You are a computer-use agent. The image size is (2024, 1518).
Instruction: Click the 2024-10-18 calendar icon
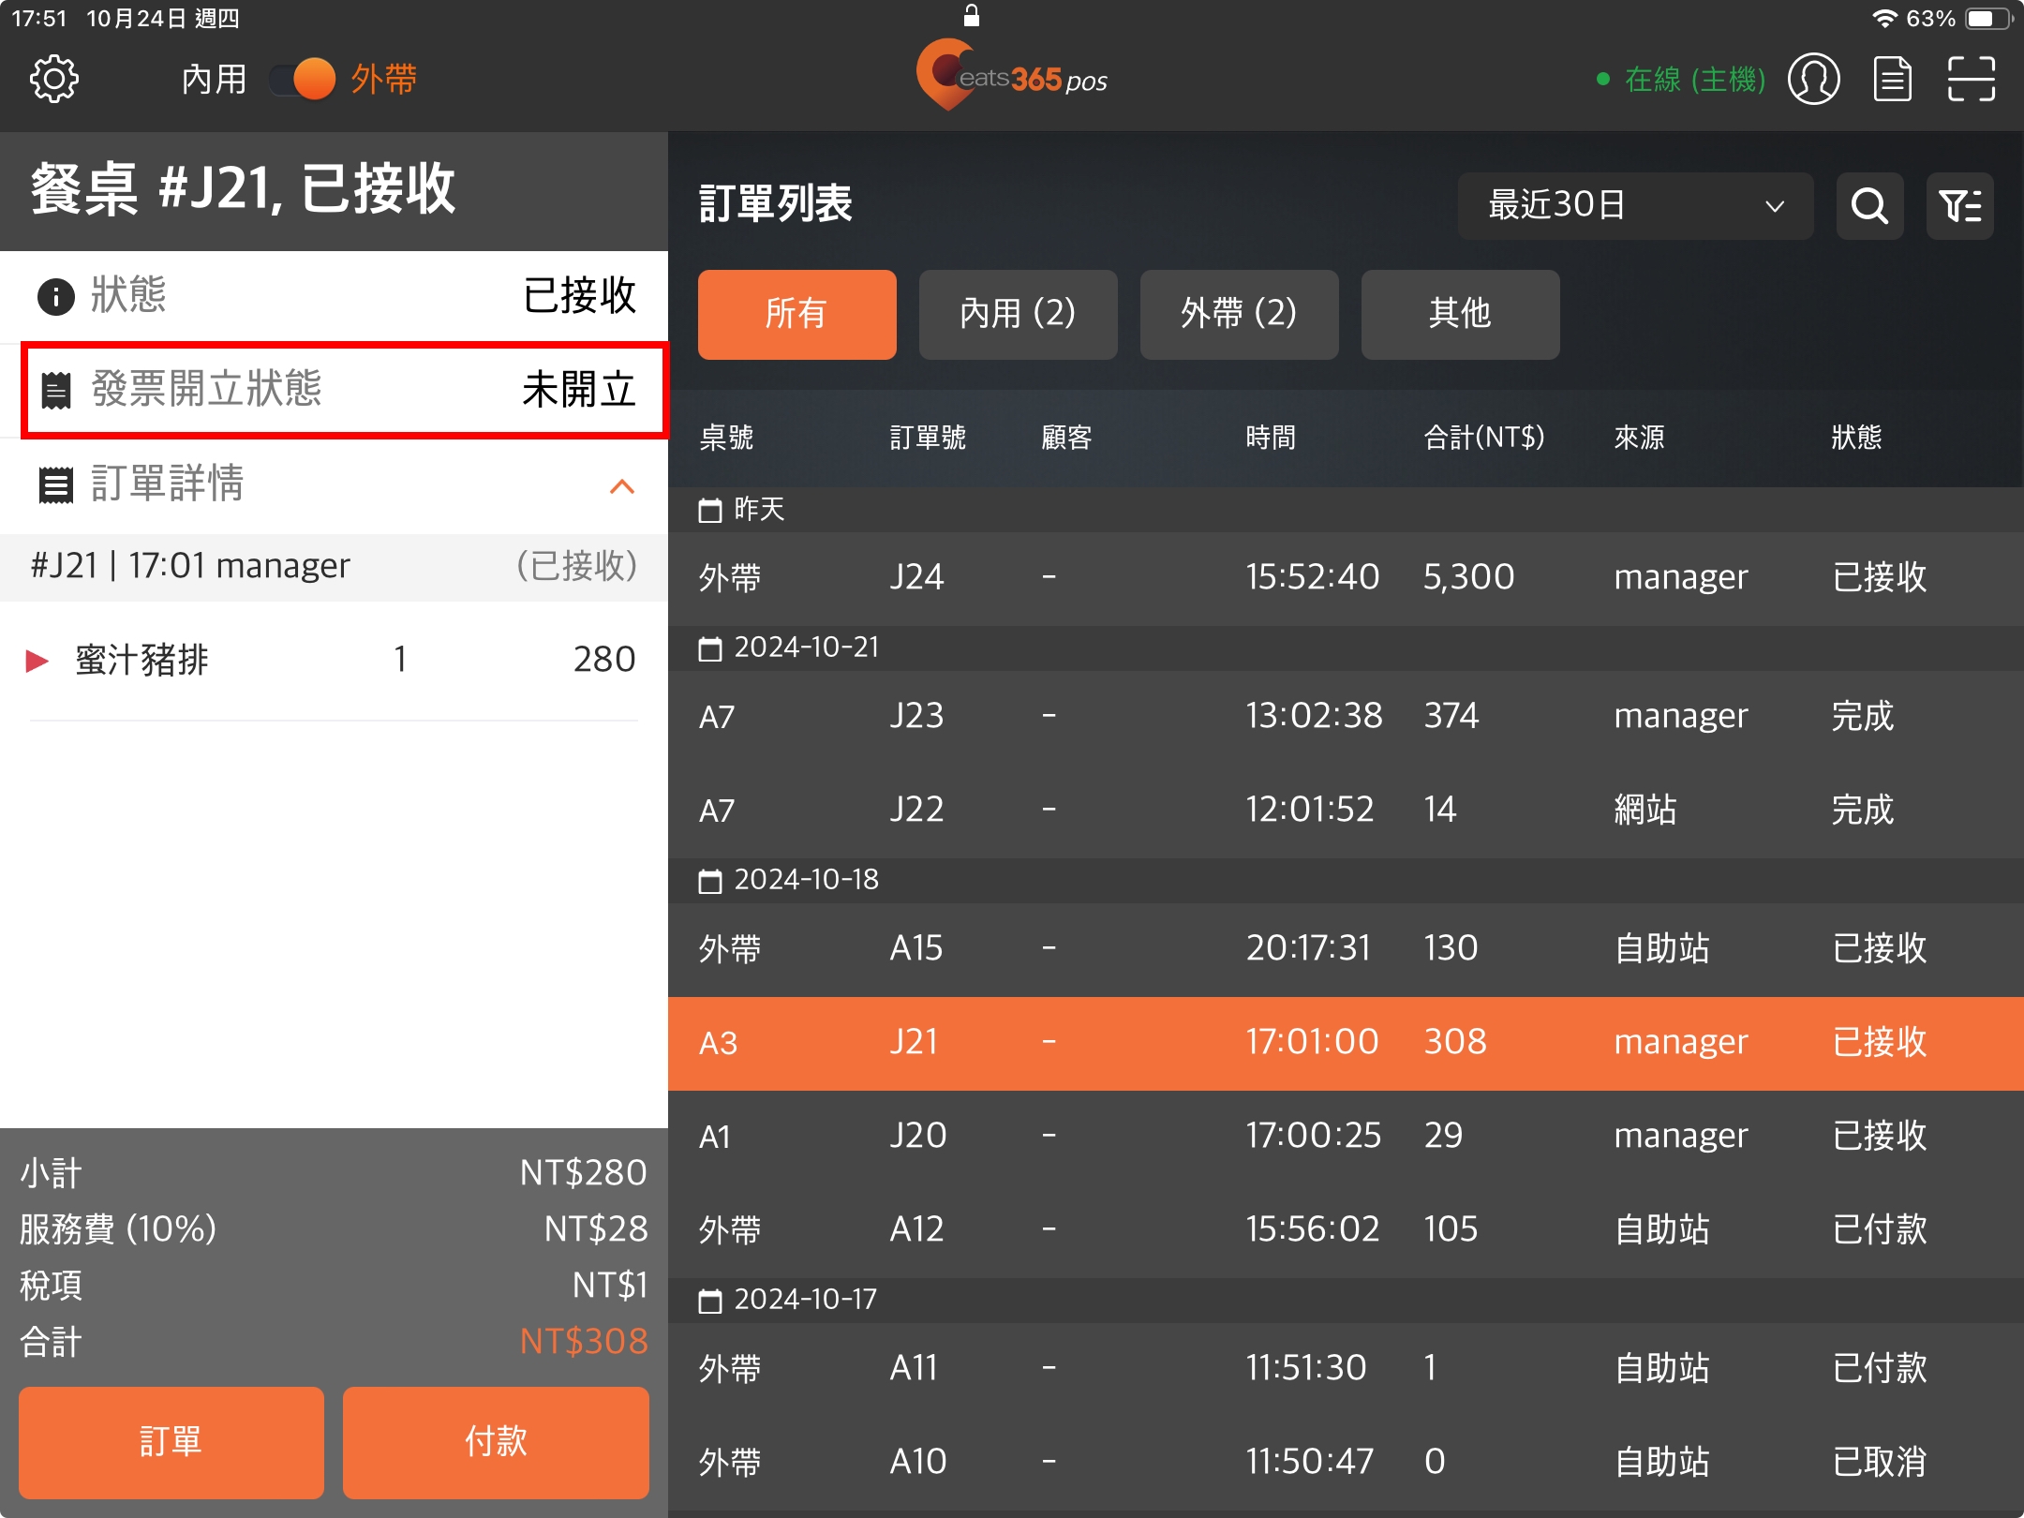pyautogui.click(x=710, y=881)
